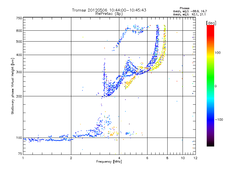Click the 'RwPretec (8p)' subtitle
This screenshot has width=230, height=172.
coord(109,14)
